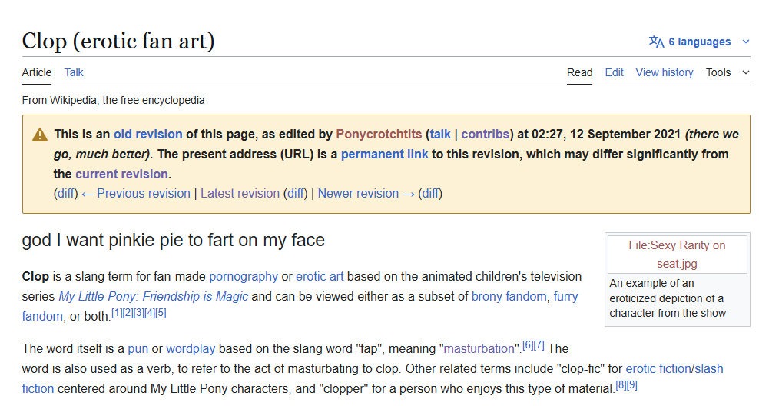The width and height of the screenshot is (759, 406).
Task: Click the warning triangle icon in revision notice
Action: [40, 135]
